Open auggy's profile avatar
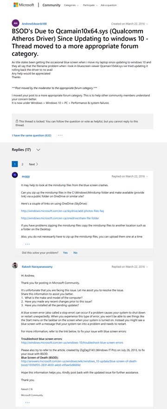The image size is (167, 409). 15,175
